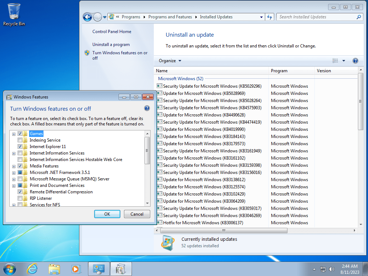Click the help icon in Installed Updates toolbar

(355, 61)
